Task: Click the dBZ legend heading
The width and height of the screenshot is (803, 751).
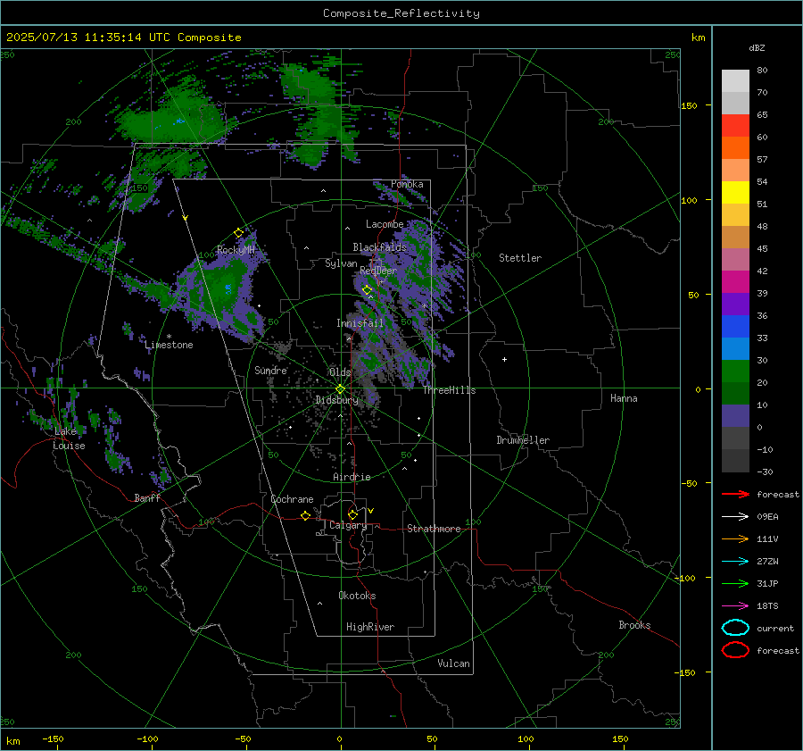Action: click(757, 47)
